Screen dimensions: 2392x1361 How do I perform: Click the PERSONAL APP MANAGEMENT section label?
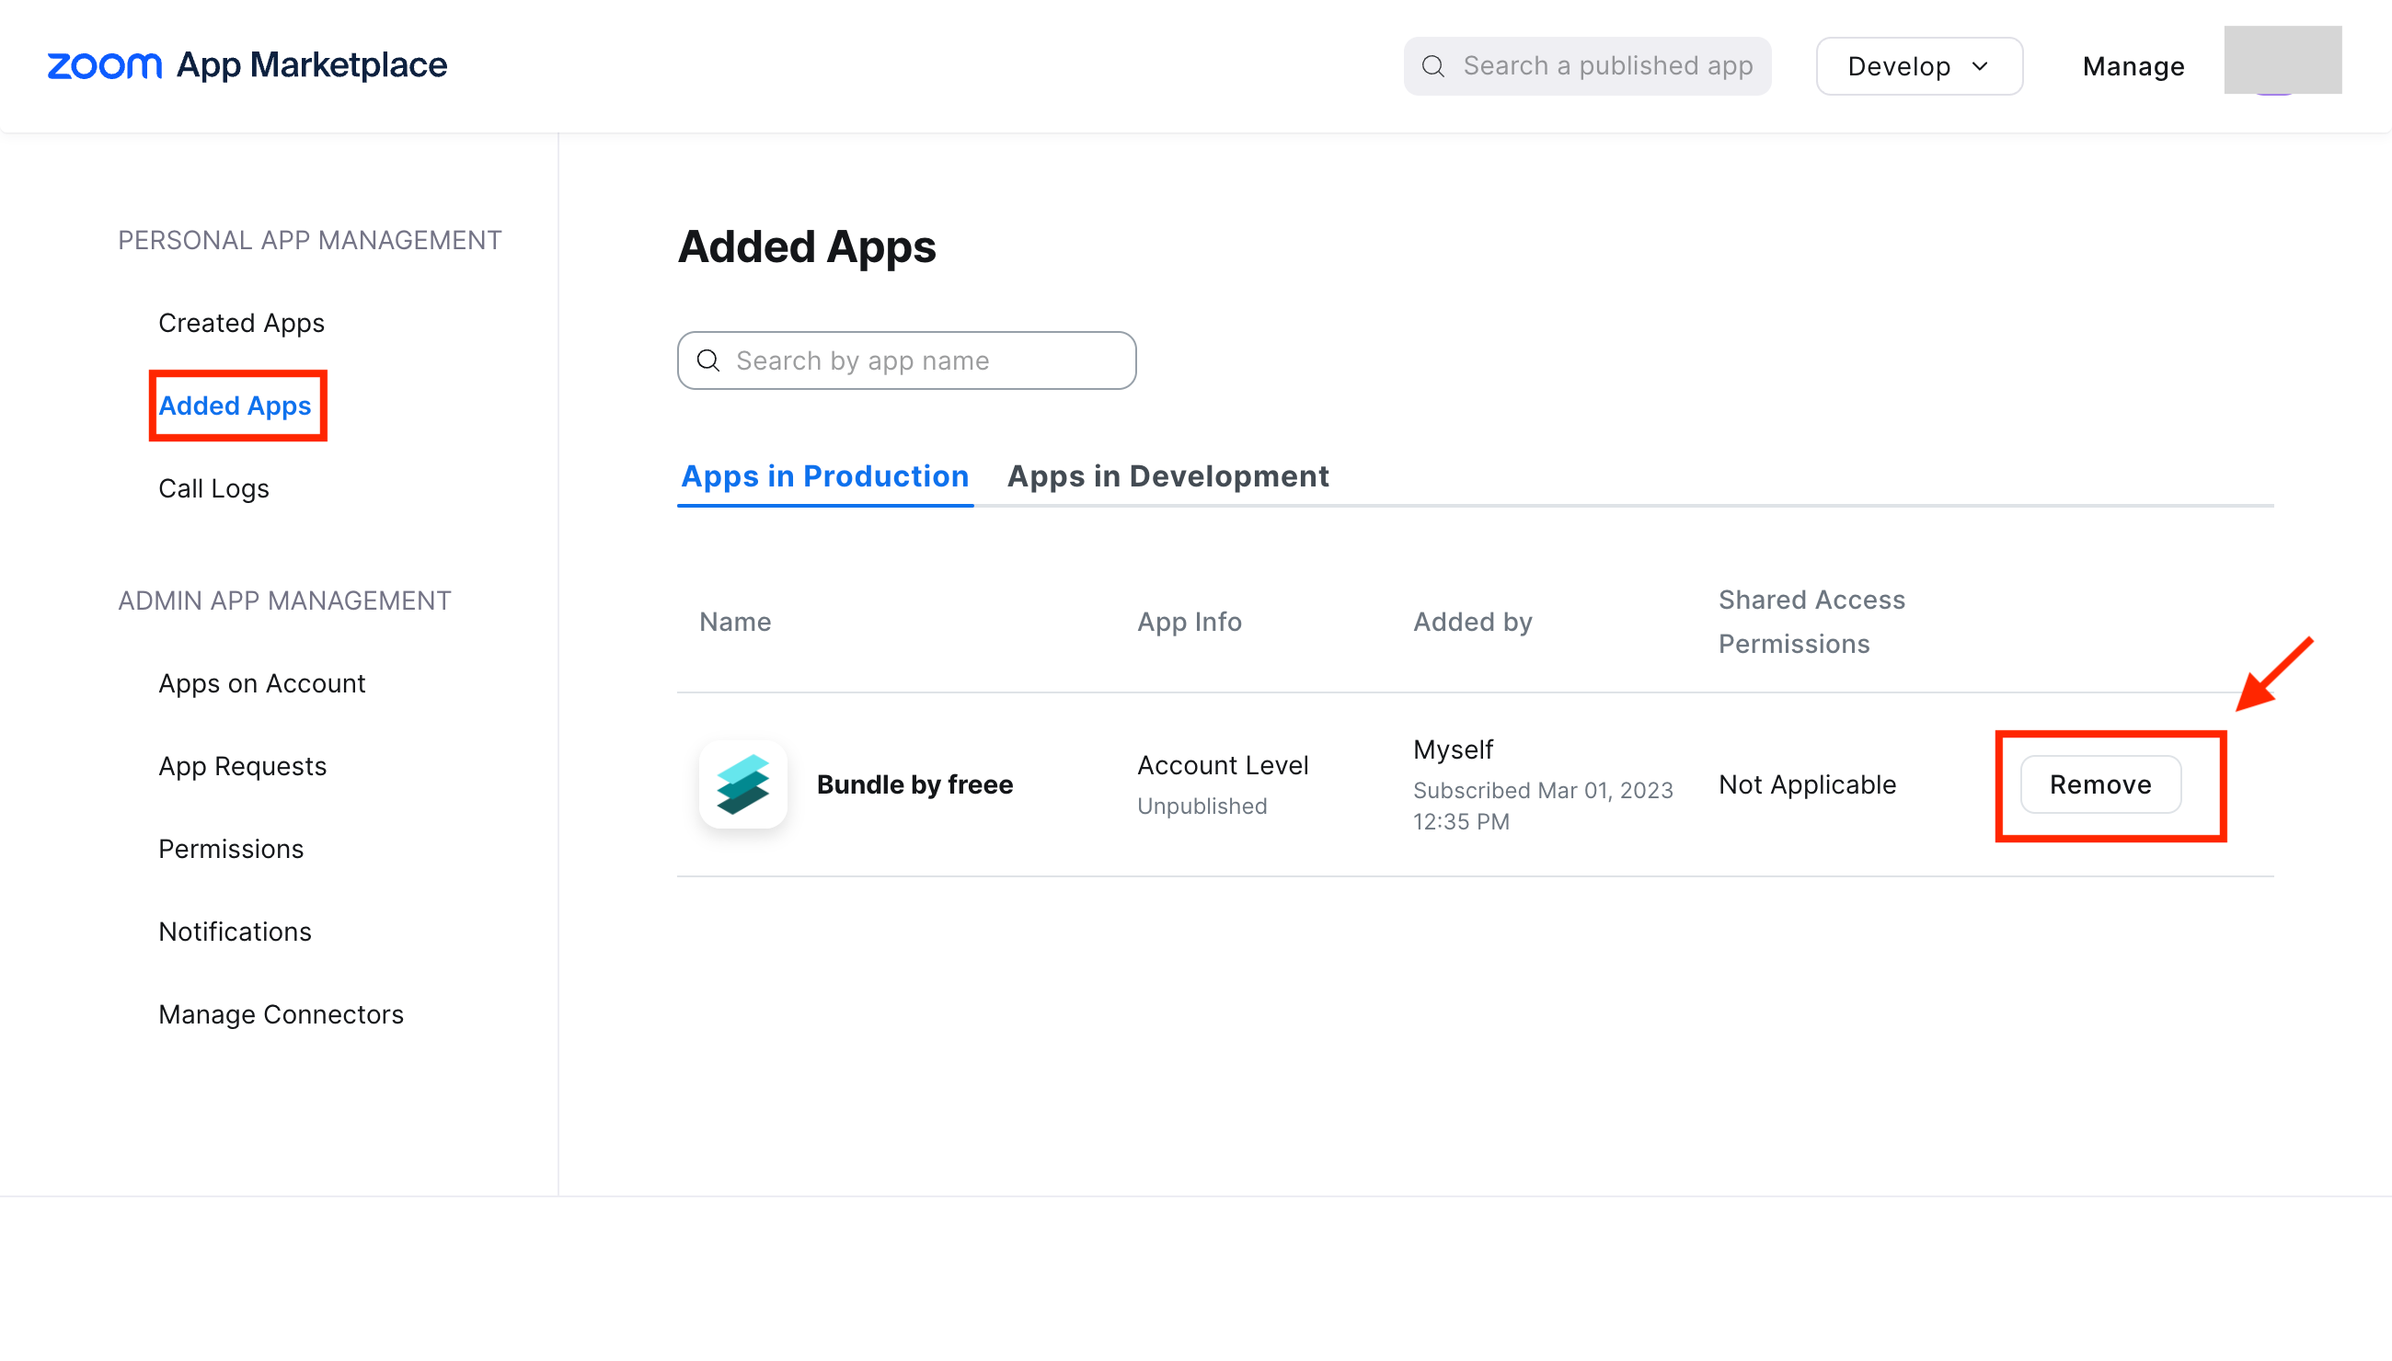309,240
